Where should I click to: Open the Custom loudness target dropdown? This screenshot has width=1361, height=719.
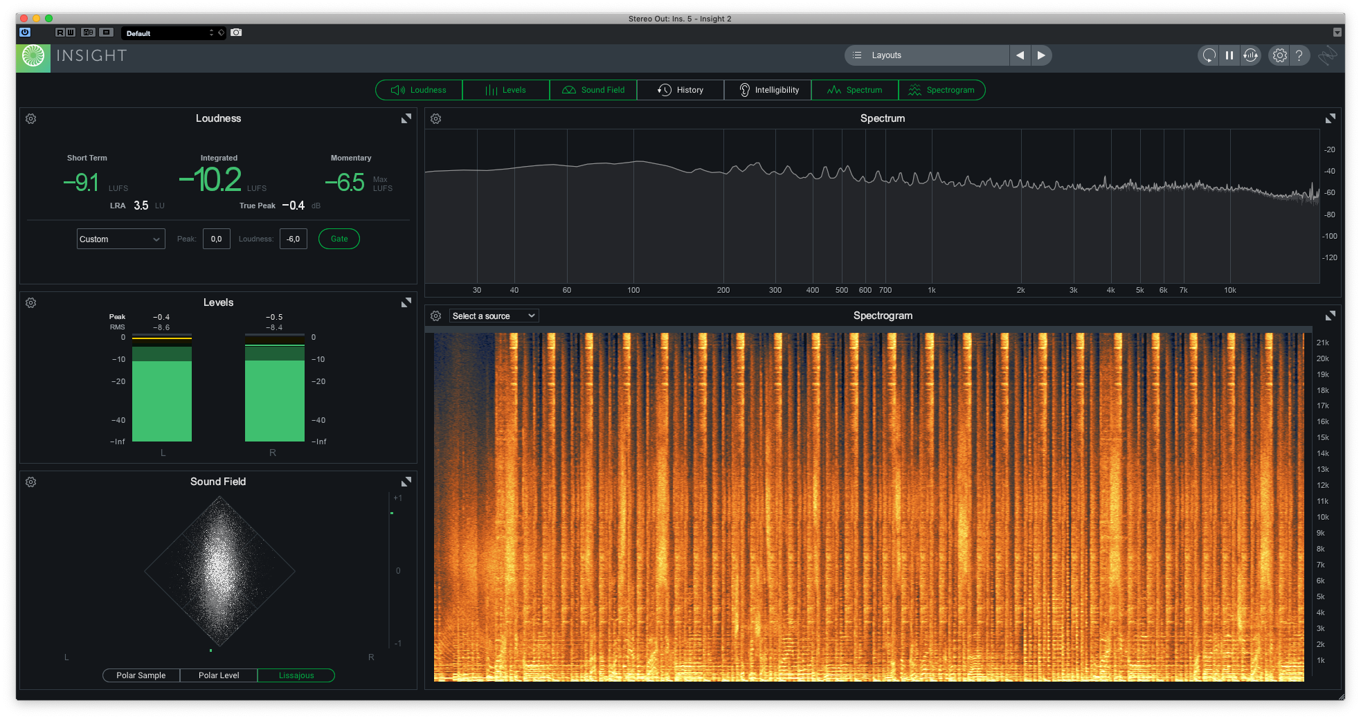pyautogui.click(x=120, y=239)
